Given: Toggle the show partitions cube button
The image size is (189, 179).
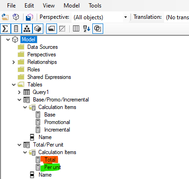Looking at the screenshot, I should click(38, 29).
